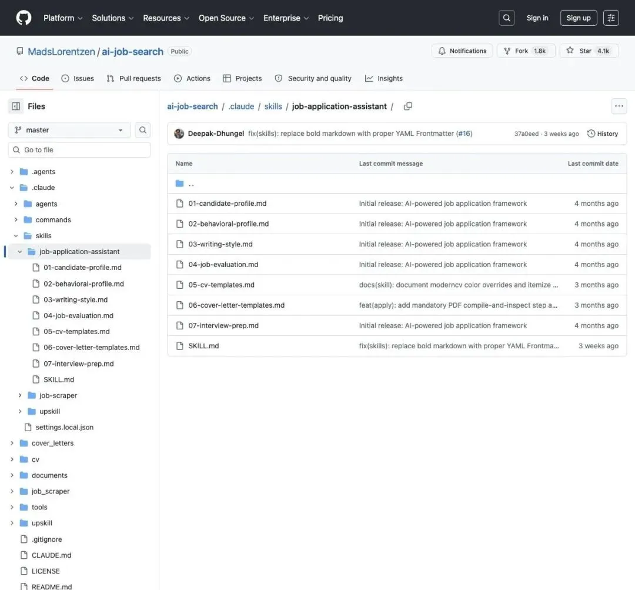635x590 pixels.
Task: Expand the Resources menu
Action: click(166, 18)
